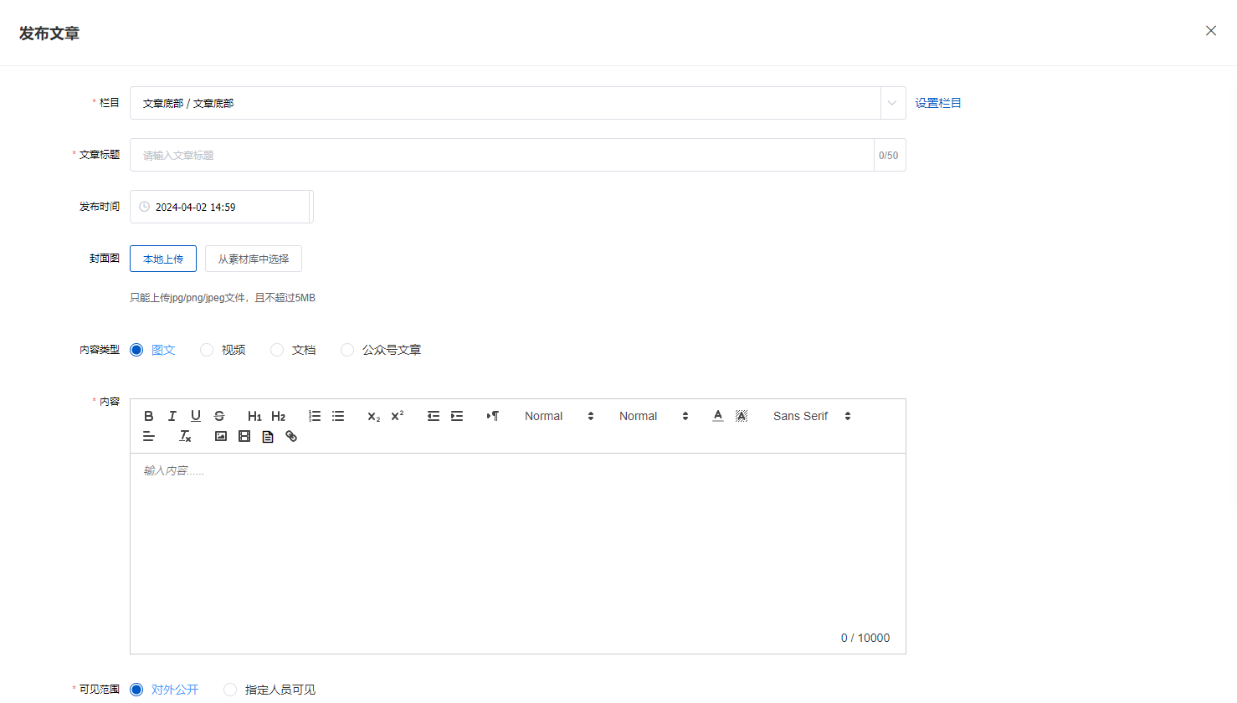The width and height of the screenshot is (1237, 703).
Task: Click the 本地上传 button
Action: coord(163,259)
